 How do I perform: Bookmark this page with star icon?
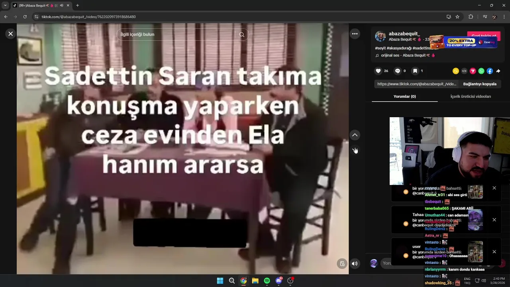457,17
